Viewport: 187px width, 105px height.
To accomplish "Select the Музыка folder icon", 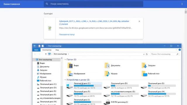I will point(107,74).
